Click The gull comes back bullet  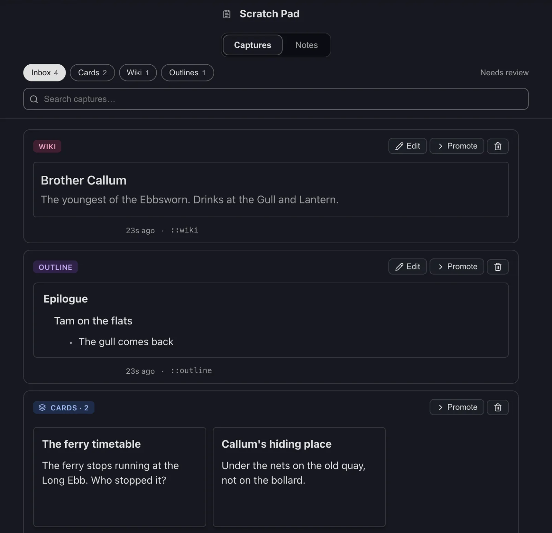[x=126, y=342]
